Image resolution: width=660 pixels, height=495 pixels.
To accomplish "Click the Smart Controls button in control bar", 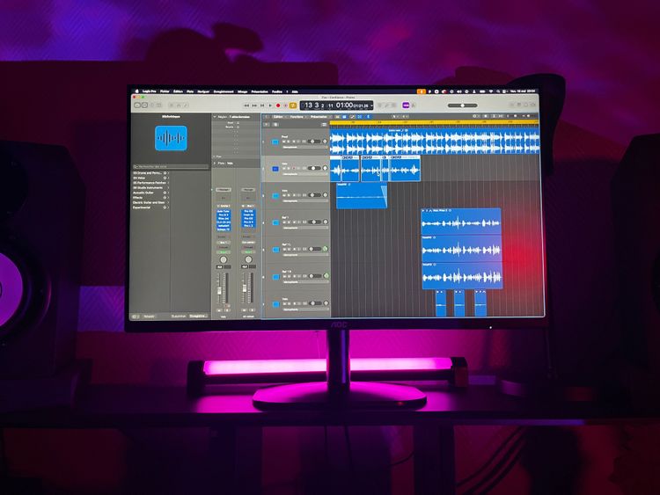I will click(x=172, y=106).
